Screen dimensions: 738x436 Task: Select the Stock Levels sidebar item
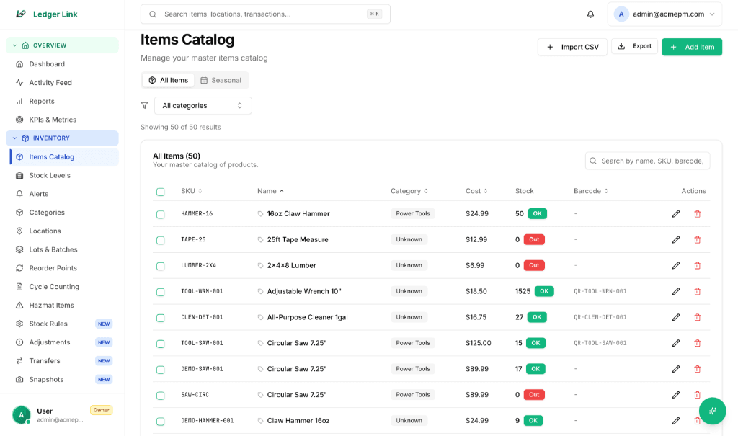(50, 175)
